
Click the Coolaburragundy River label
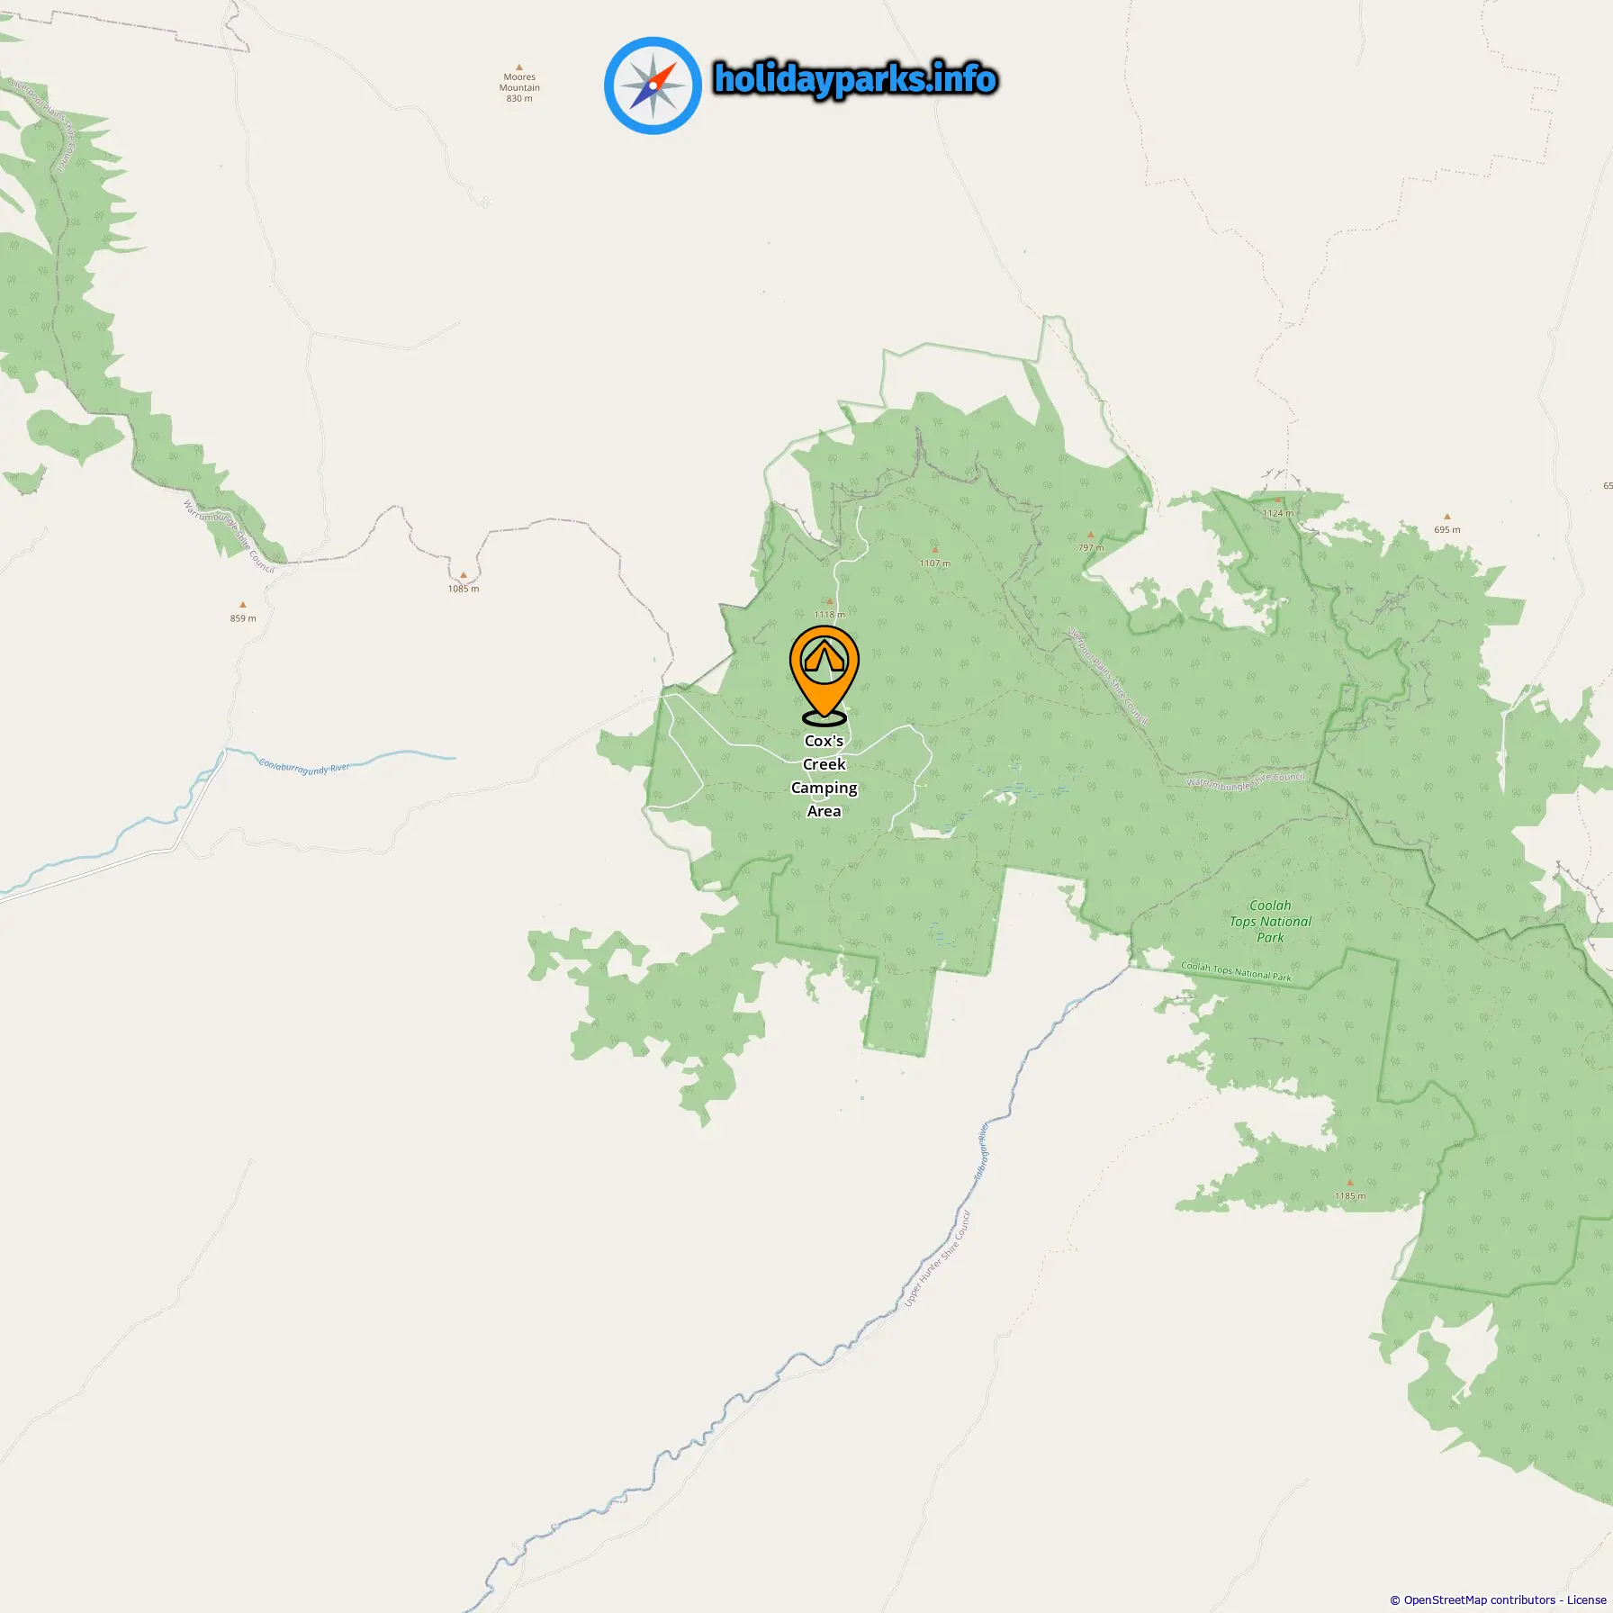304,767
